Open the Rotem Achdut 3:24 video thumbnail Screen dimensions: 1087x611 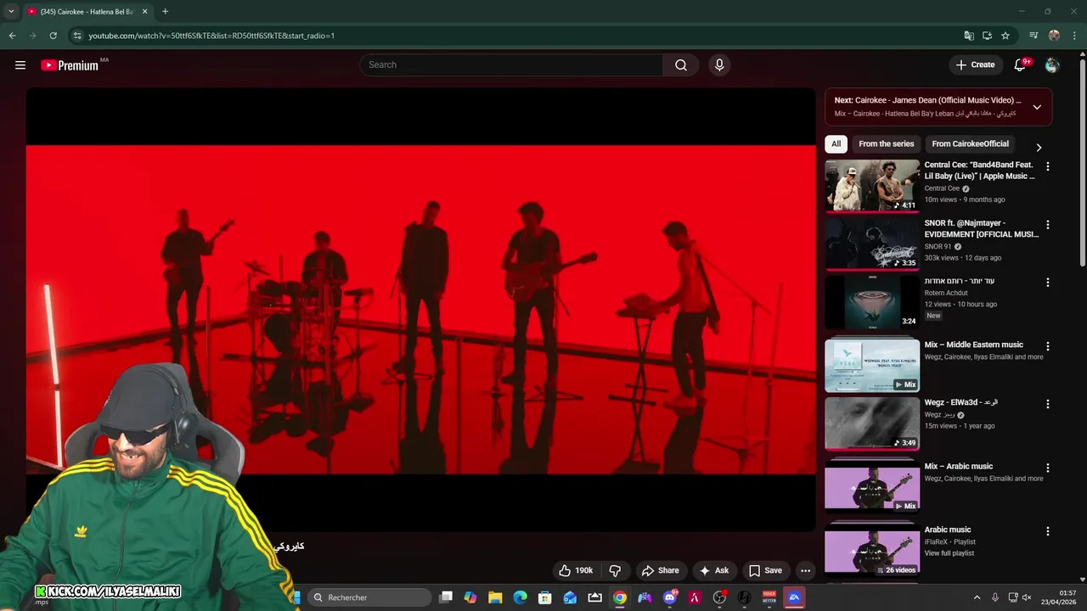click(x=872, y=302)
